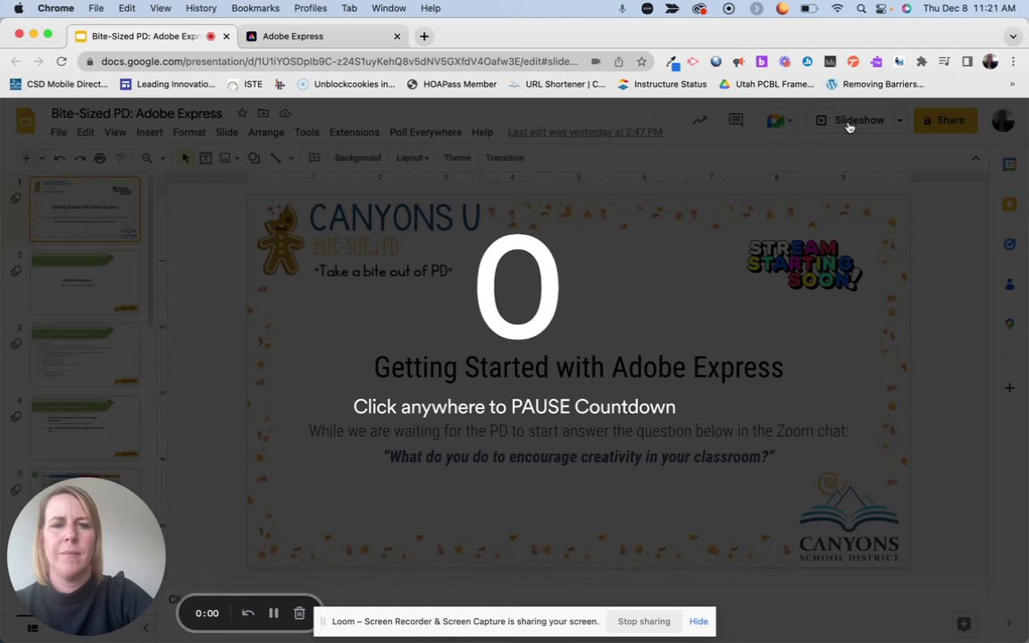Screen dimensions: 1029x643
Task: Get add-ons with the side panel plus
Action: coord(1010,388)
